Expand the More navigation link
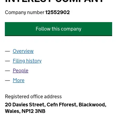The image size is (117, 117). [x=19, y=80]
